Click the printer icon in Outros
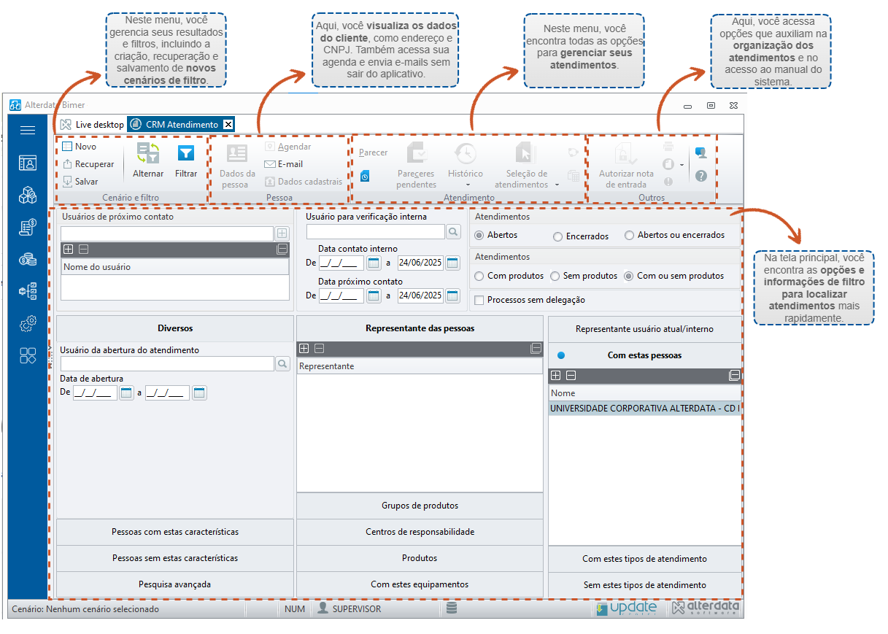The width and height of the screenshot is (888, 634). point(668,147)
